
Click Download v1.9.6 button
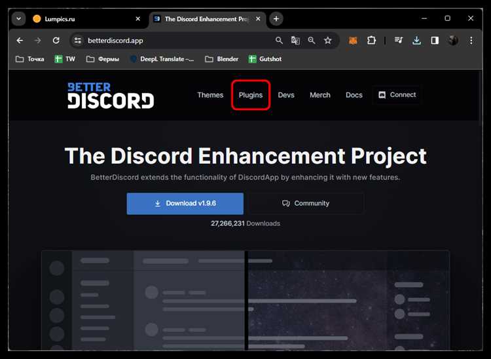tap(185, 204)
